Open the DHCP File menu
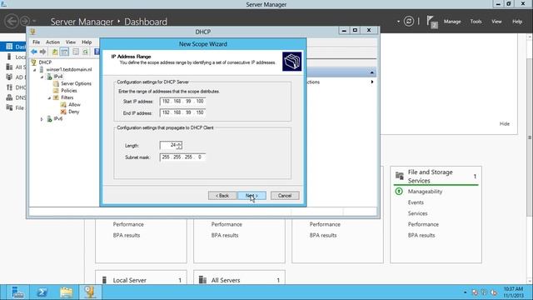Viewport: 533px width, 300px height. (x=36, y=42)
